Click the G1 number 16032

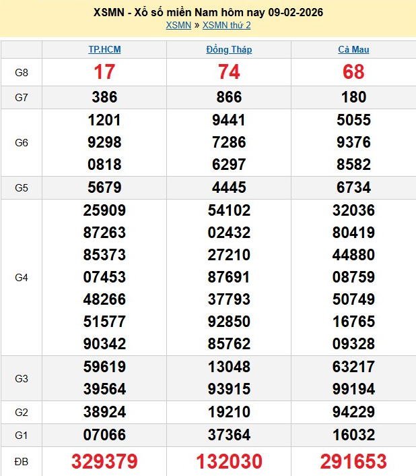tap(353, 434)
